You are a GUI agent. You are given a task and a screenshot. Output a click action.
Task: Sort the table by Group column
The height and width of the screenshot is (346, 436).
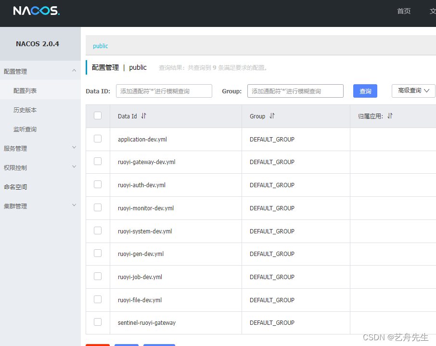coord(272,116)
